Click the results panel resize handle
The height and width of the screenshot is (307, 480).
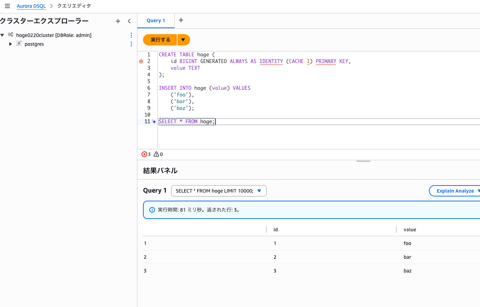363,161
